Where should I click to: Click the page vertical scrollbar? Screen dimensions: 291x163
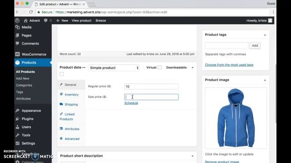276,93
